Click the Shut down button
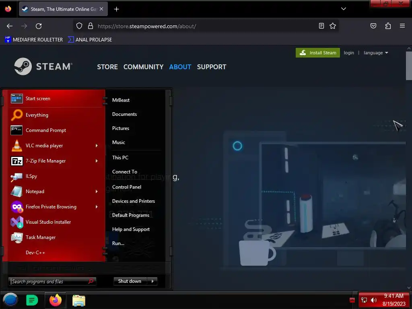The height and width of the screenshot is (309, 412). pyautogui.click(x=130, y=281)
